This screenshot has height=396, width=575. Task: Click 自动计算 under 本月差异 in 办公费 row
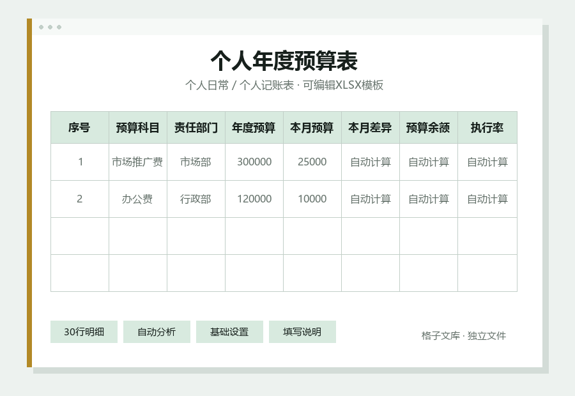coord(371,199)
